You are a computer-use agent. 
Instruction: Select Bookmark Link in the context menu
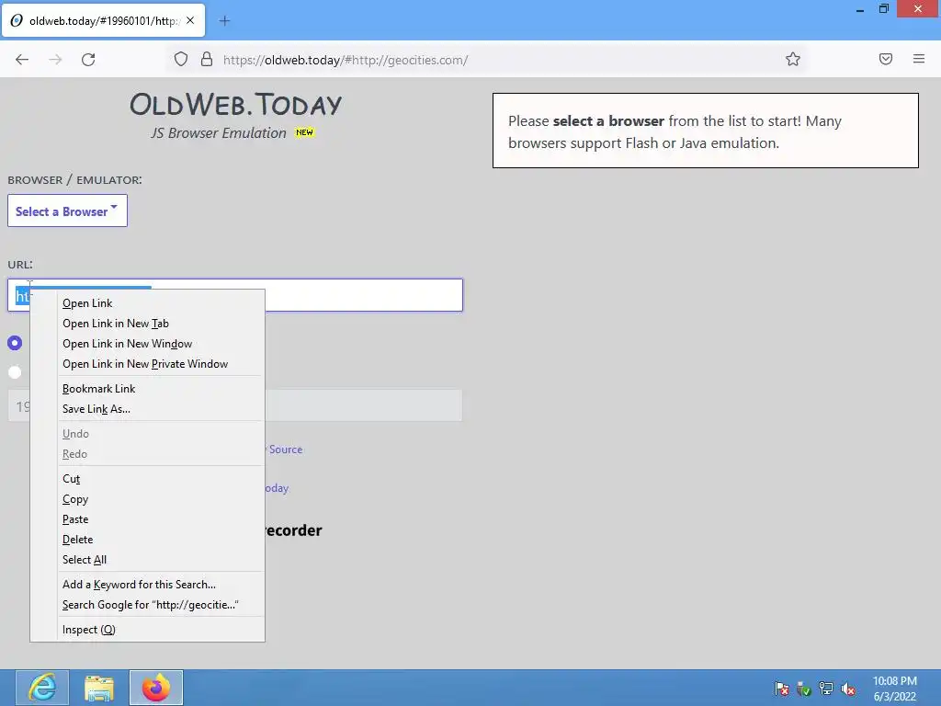point(99,389)
